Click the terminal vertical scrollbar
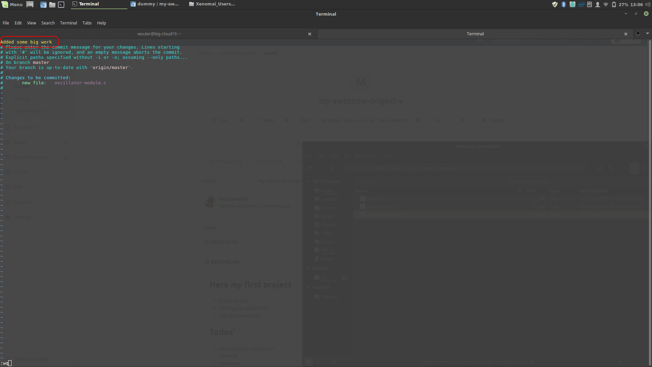The width and height of the screenshot is (652, 367). tap(650, 202)
